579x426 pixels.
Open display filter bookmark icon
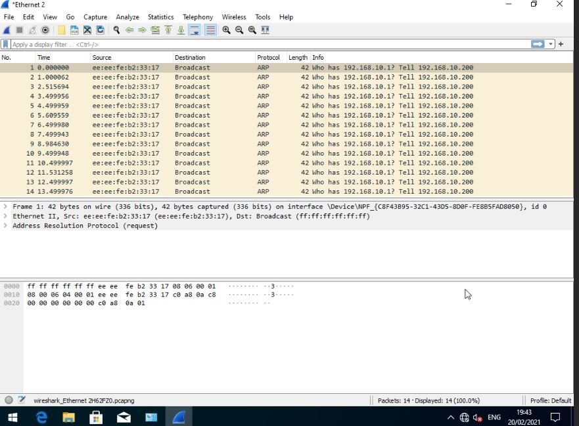pyautogui.click(x=5, y=44)
